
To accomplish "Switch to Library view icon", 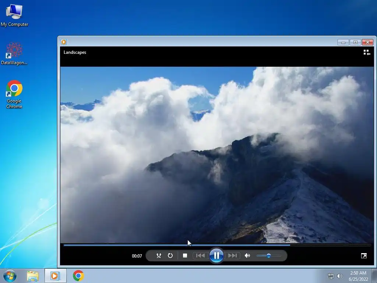I will coord(367,52).
